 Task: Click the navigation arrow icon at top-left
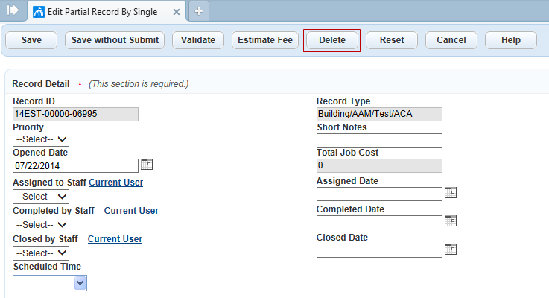click(12, 10)
